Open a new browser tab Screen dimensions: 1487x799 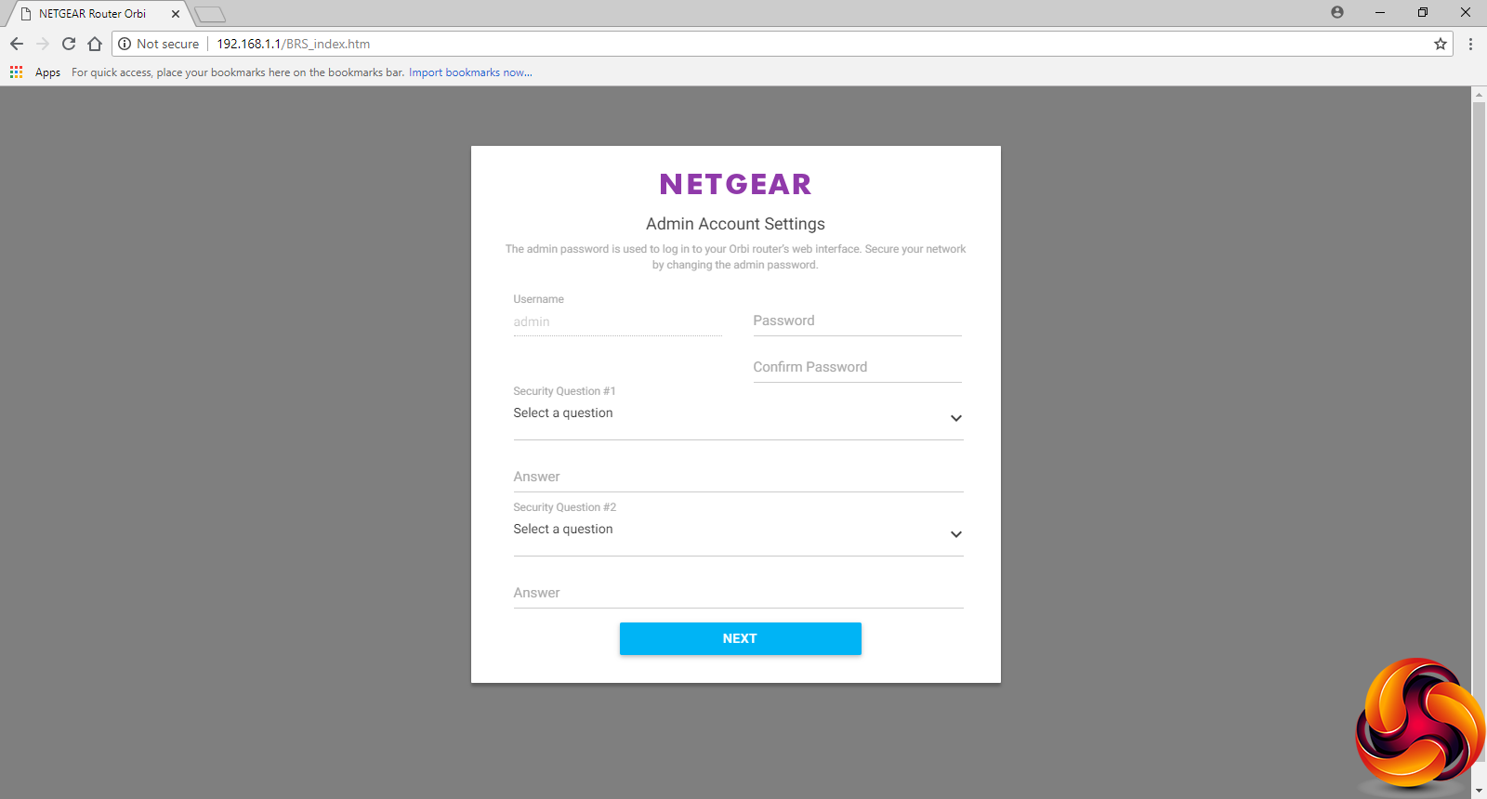(x=210, y=14)
